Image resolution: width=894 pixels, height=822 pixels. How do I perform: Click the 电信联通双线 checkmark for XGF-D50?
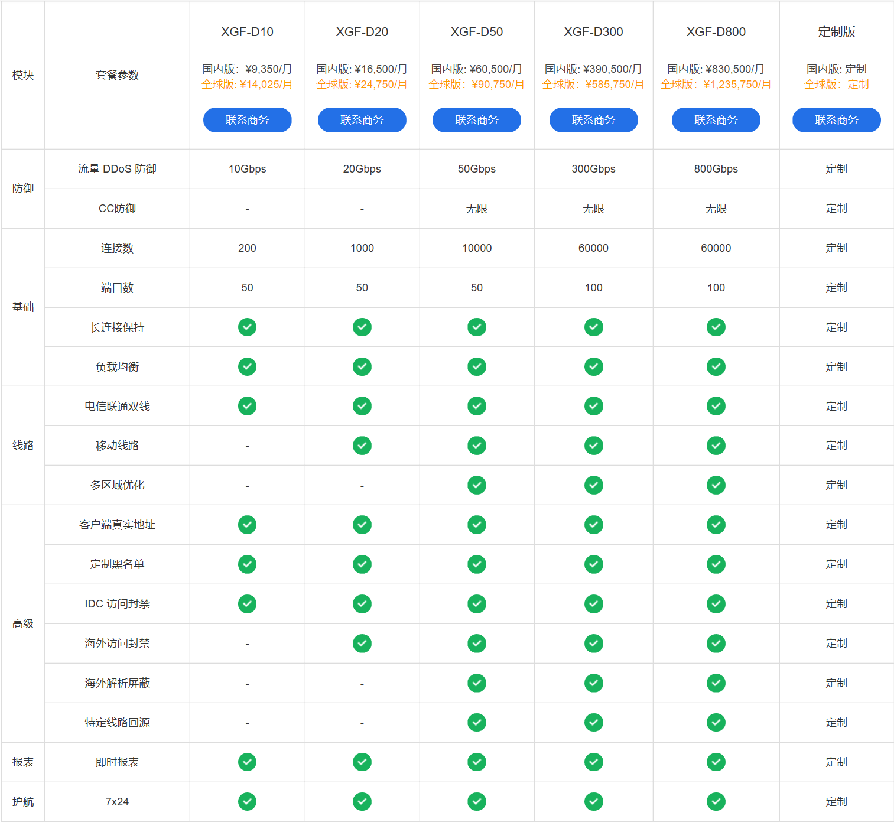[476, 406]
